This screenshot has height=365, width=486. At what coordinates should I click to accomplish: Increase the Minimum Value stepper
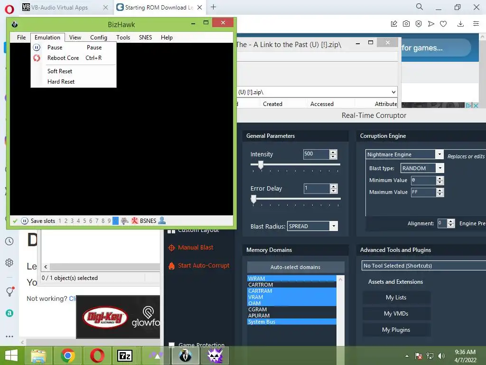coord(440,179)
